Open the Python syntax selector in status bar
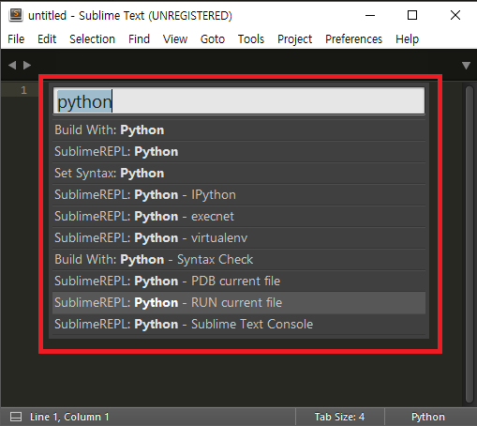This screenshot has width=477, height=426. pyautogui.click(x=428, y=417)
